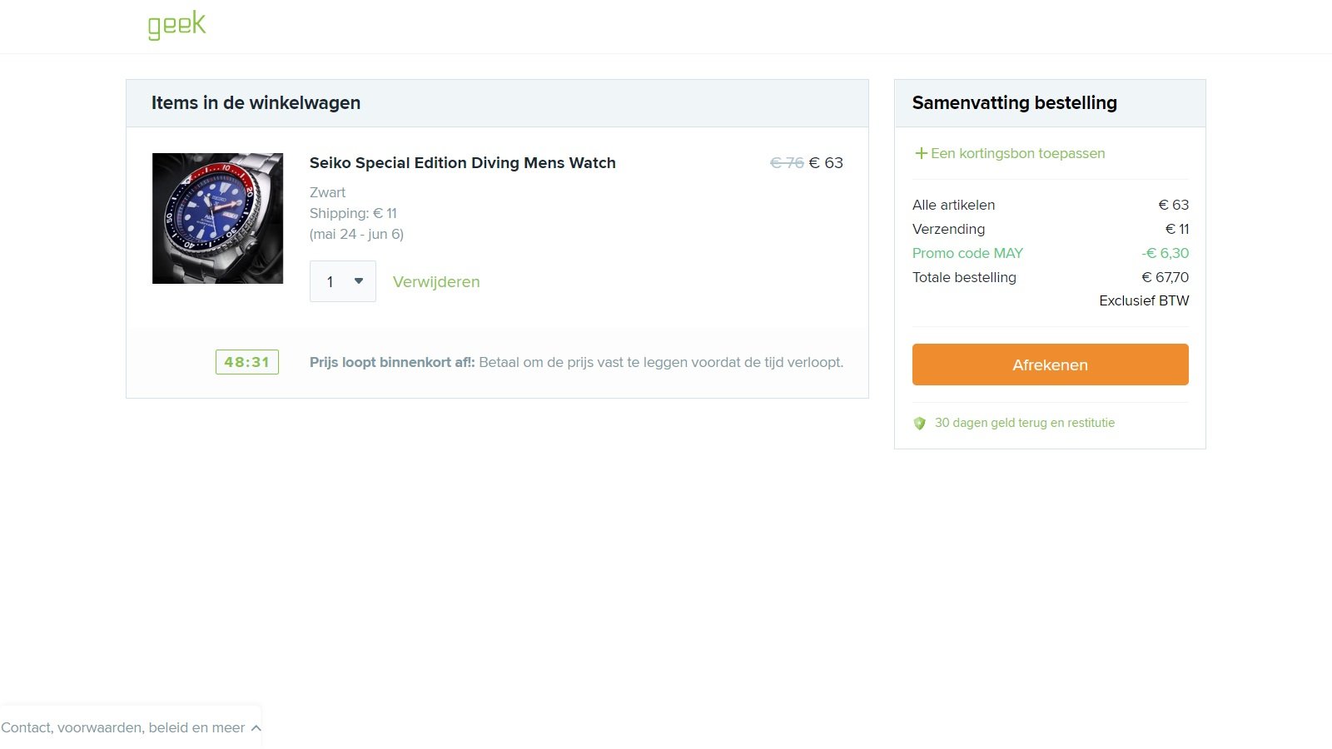Click the -€ 6,30 discount value
This screenshot has width=1332, height=749.
click(1165, 253)
